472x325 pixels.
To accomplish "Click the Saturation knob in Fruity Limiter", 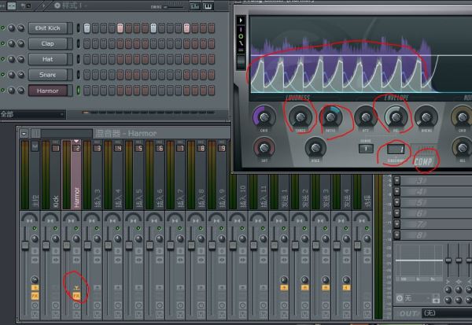I will pyautogui.click(x=264, y=148).
